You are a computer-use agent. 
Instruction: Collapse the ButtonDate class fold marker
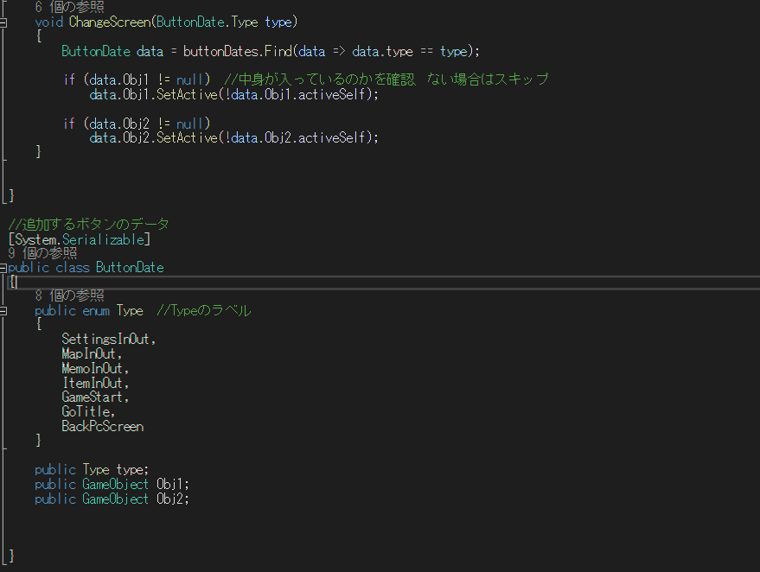click(x=3, y=268)
